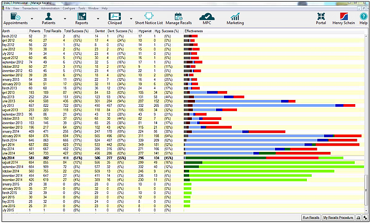
Task: Expand the Appointments dropdown arrow
Action: coord(32,18)
